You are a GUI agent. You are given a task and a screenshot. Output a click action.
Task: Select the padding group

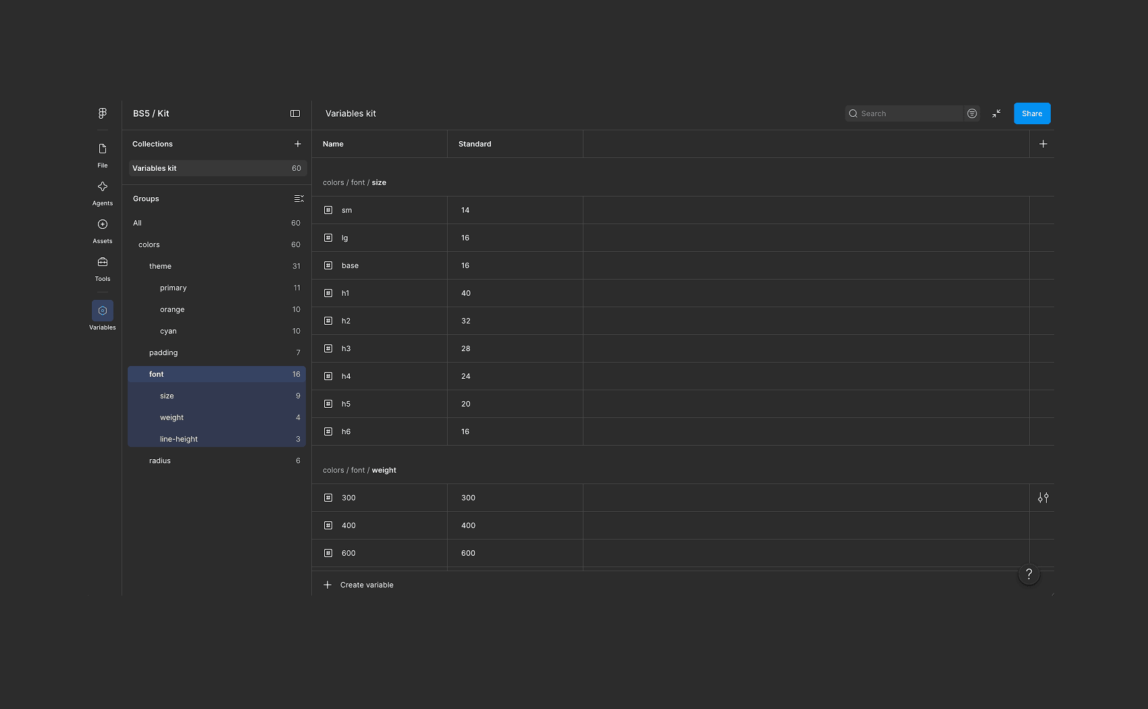coord(217,352)
